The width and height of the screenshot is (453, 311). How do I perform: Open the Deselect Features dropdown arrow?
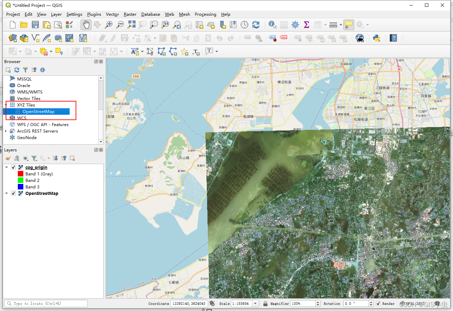tap(51, 51)
